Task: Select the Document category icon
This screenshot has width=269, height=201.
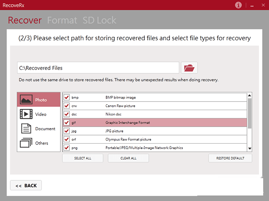Action: (x=26, y=129)
